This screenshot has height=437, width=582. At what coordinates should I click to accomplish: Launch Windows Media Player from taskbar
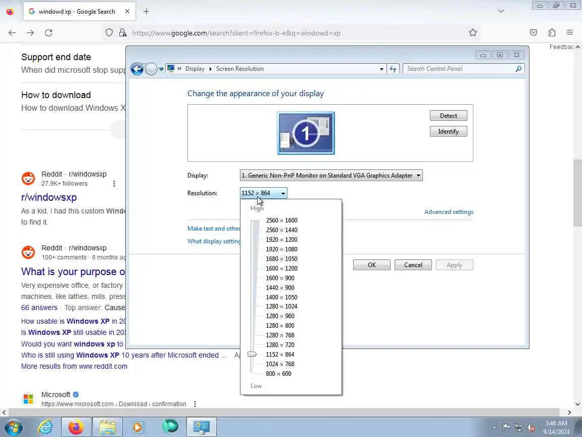[x=137, y=427]
